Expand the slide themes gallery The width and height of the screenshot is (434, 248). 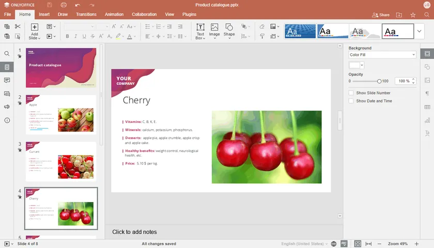tap(420, 31)
